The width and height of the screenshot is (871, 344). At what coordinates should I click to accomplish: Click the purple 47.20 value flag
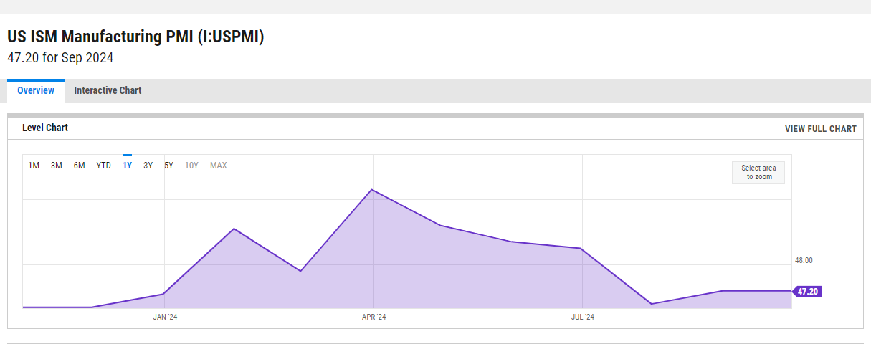[x=807, y=292]
